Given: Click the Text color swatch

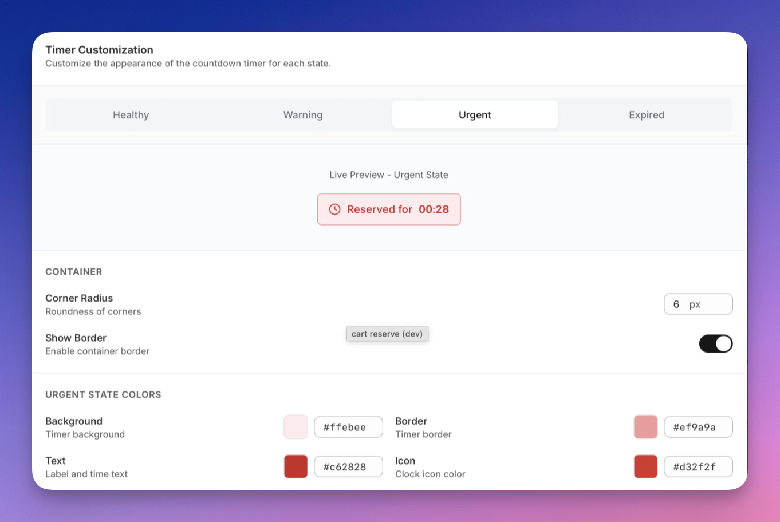Looking at the screenshot, I should pos(296,467).
